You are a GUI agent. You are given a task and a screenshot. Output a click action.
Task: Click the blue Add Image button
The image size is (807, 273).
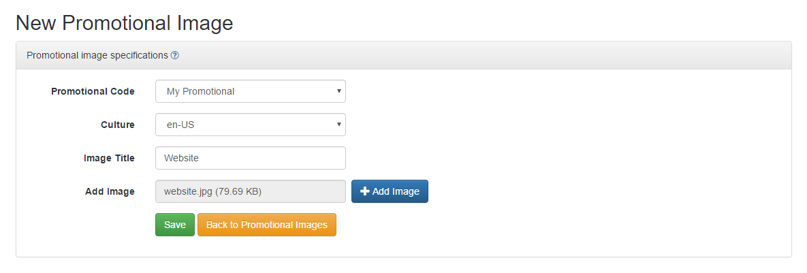(390, 191)
